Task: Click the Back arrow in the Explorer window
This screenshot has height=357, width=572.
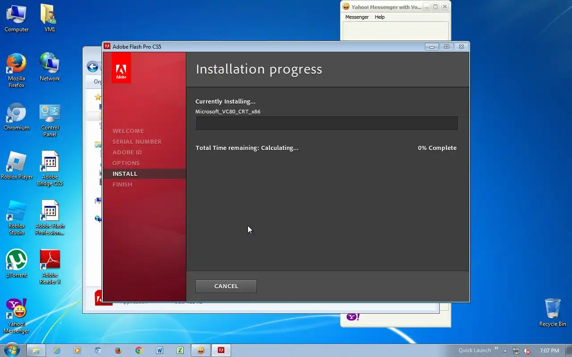Action: [93, 67]
